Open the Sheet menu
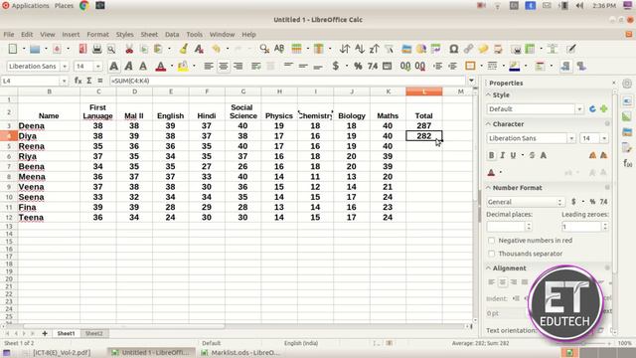636x358 pixels. coord(149,35)
